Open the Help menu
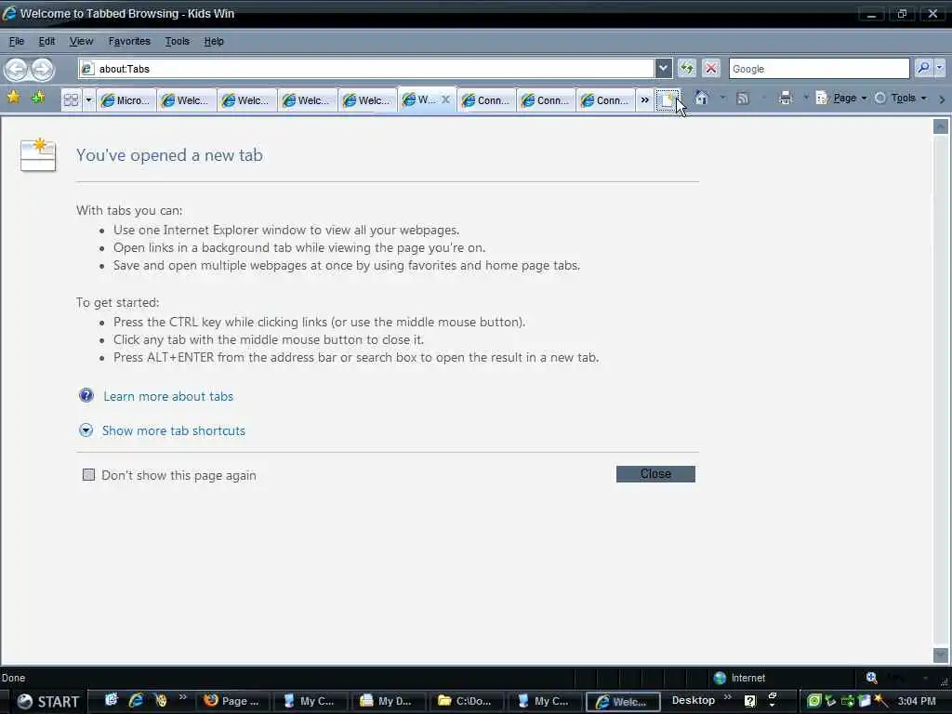This screenshot has height=714, width=952. click(x=214, y=41)
